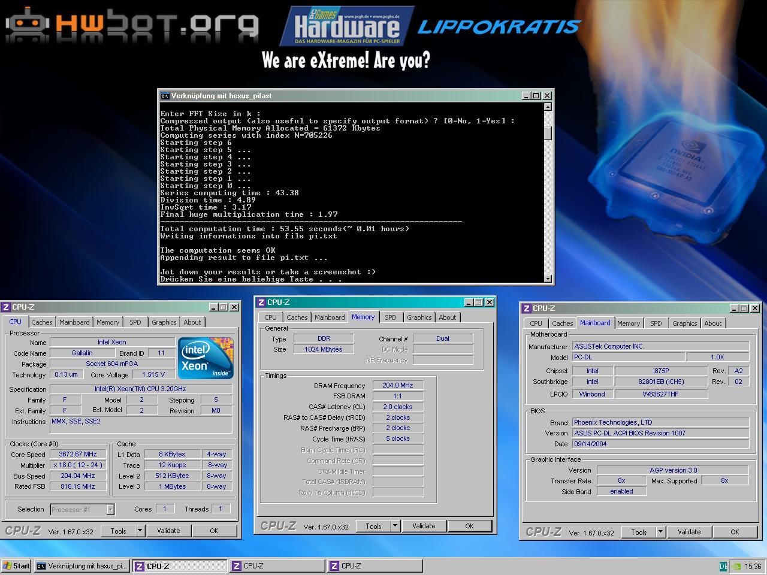This screenshot has height=575, width=767.
Task: Click Side Band value enabled
Action: tap(621, 491)
